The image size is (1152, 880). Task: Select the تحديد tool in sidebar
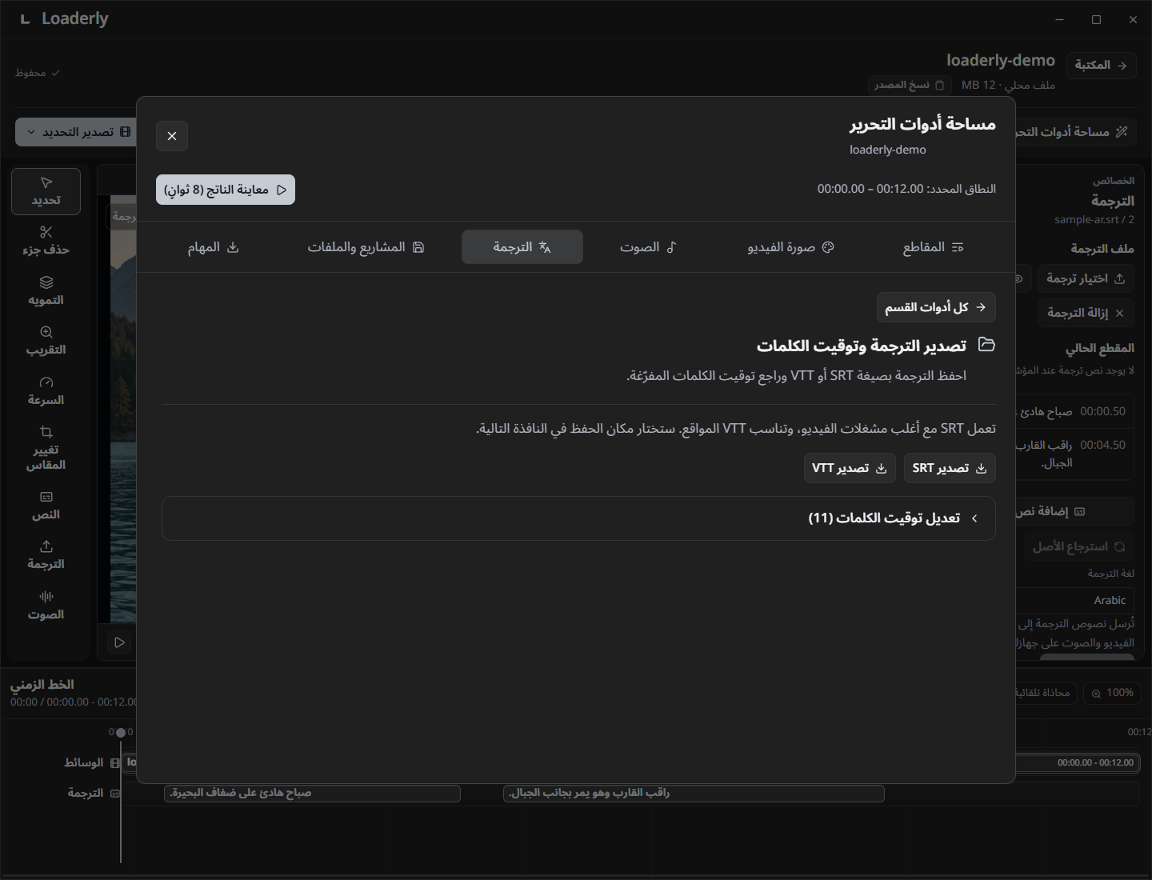[x=46, y=191]
